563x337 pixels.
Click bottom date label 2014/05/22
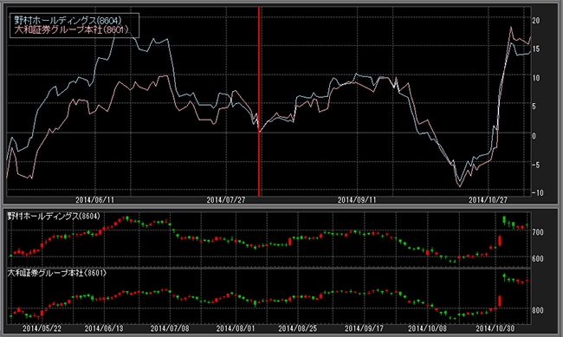[42, 328]
